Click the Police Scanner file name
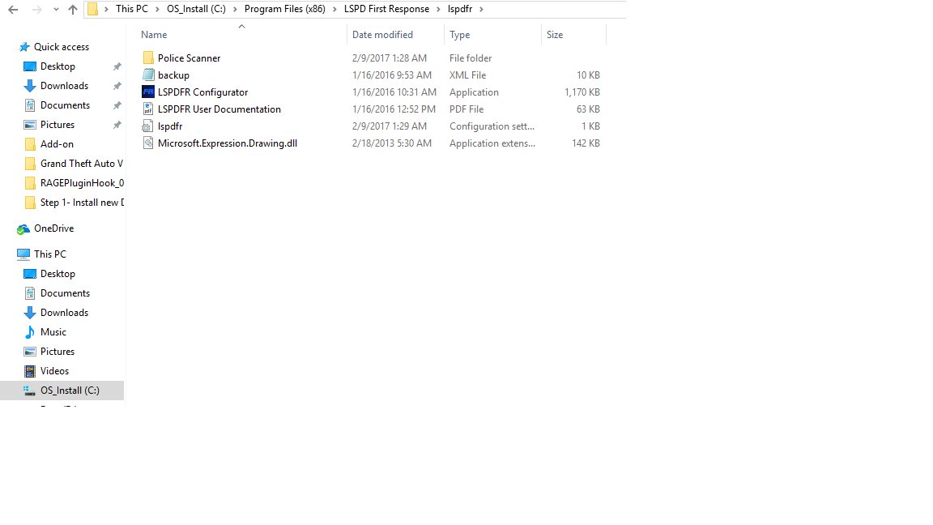Image resolution: width=933 pixels, height=525 pixels. 189,58
